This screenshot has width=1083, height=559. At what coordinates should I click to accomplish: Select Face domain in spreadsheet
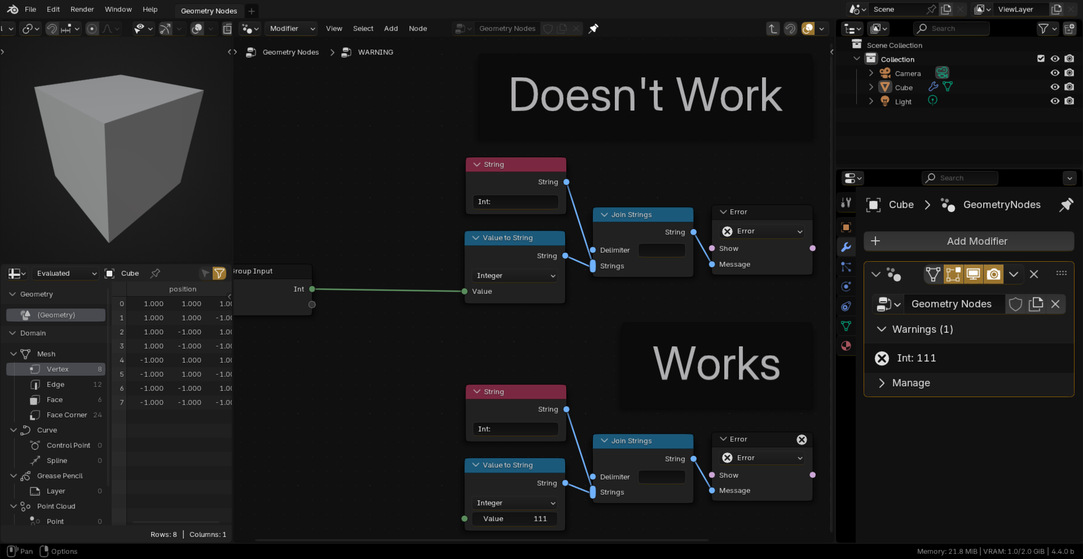pos(56,400)
